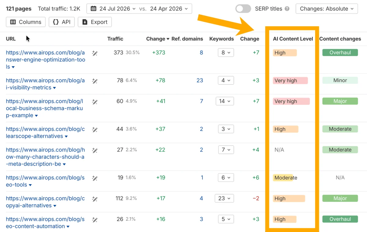Viewport: 367px width, 232px height.
Task: Open the answer-engine-optimization-tools URL link
Action: pyautogui.click(x=46, y=59)
